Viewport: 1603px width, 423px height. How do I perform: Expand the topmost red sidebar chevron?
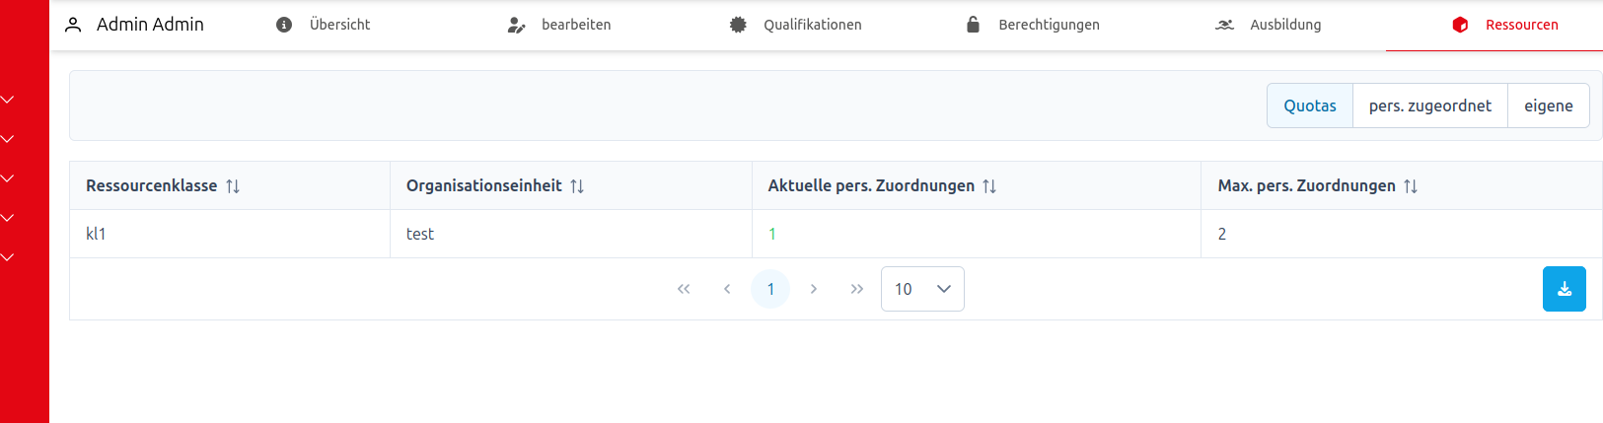8,100
